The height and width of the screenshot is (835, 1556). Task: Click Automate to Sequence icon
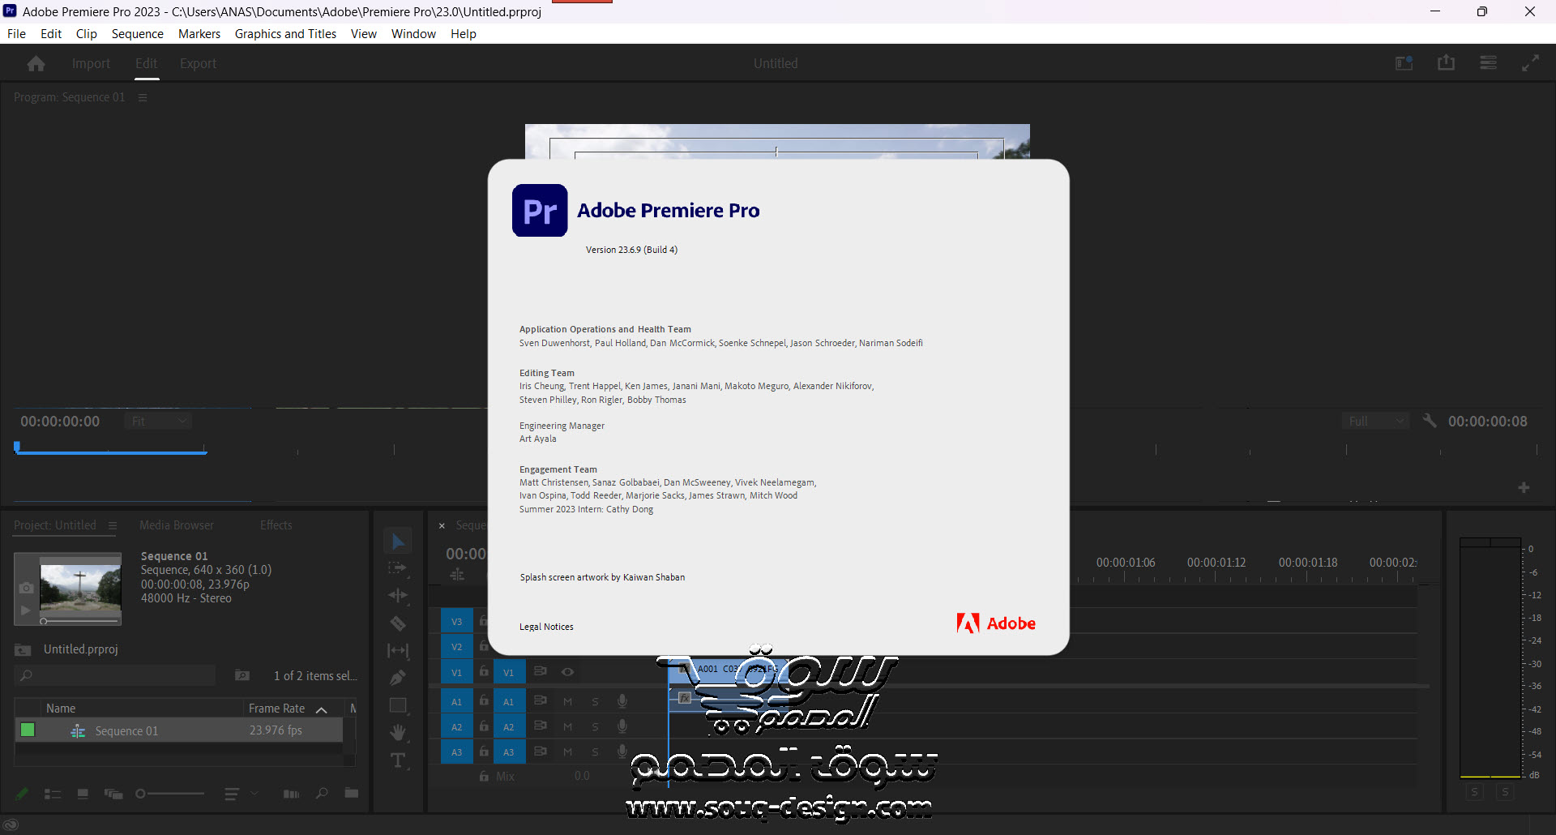point(292,794)
